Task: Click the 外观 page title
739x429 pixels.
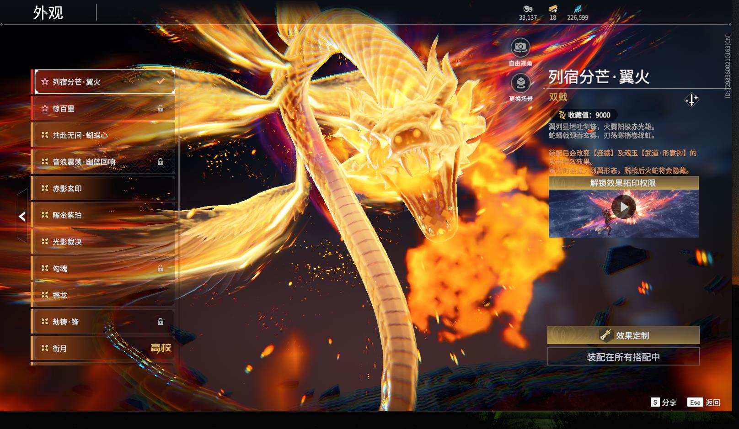Action: coord(48,13)
